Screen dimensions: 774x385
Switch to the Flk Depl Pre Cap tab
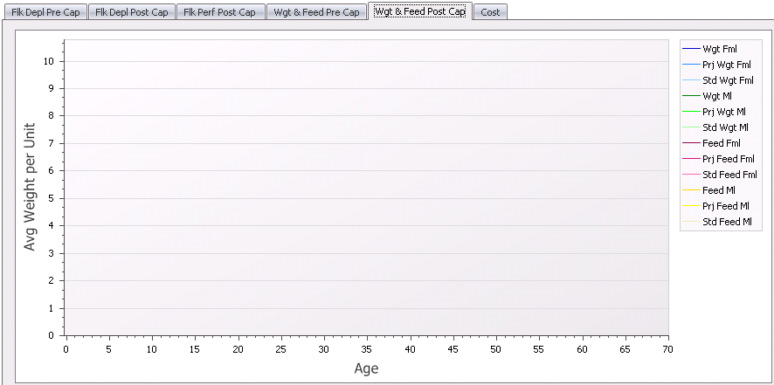[45, 12]
